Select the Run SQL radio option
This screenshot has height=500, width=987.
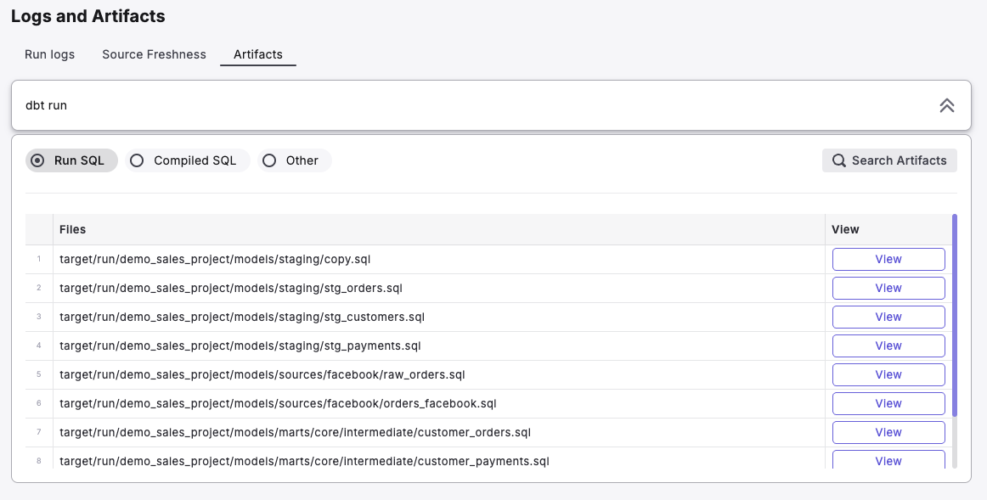(37, 160)
